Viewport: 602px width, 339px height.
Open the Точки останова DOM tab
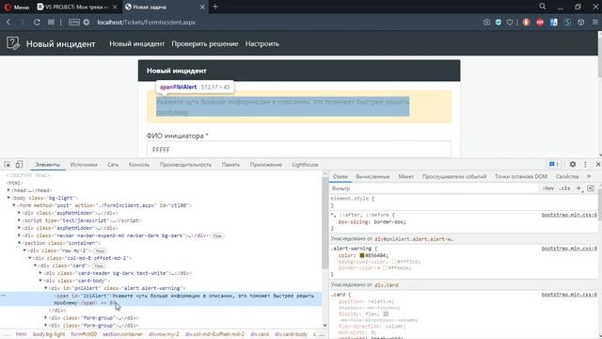click(521, 177)
